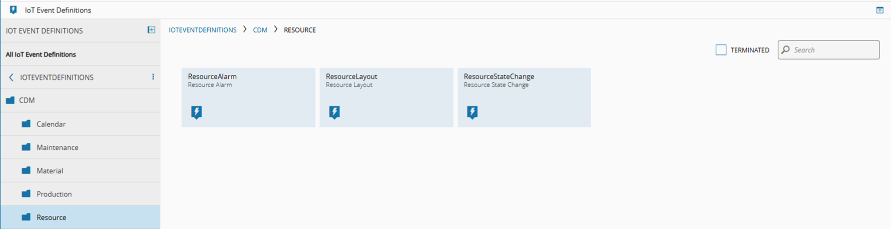The height and width of the screenshot is (229, 891).
Task: Open the Material folder
Action: point(80,170)
